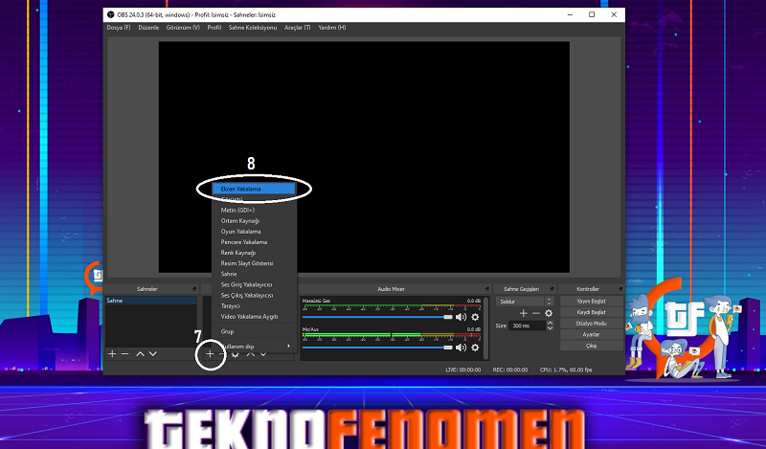The image size is (766, 449).
Task: Click Yayını Başlat button
Action: coord(592,301)
